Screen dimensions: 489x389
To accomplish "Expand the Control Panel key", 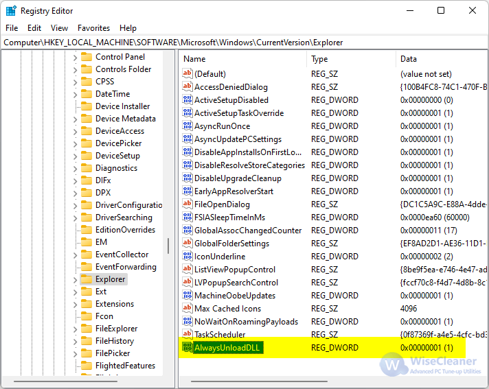I will tap(75, 58).
